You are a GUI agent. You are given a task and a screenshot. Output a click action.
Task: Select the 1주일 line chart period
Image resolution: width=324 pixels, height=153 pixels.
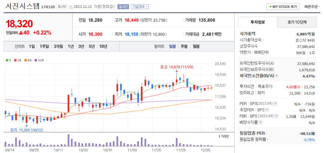coord(44,46)
